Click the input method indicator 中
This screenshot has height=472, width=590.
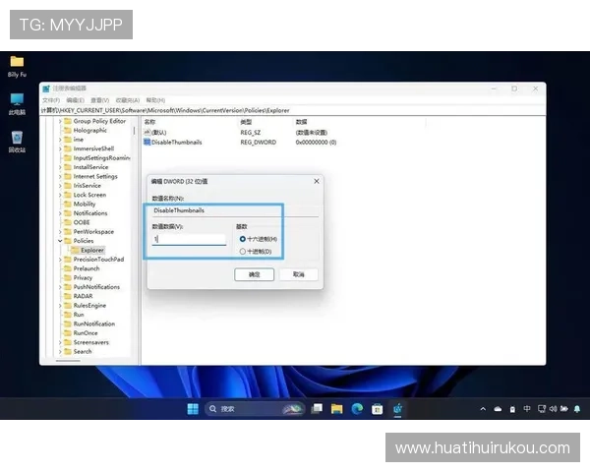point(527,409)
